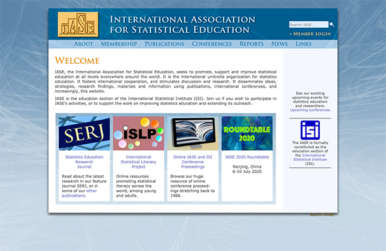Click the Spacific Design credit link
The height and width of the screenshot is (251, 386).
point(322,214)
